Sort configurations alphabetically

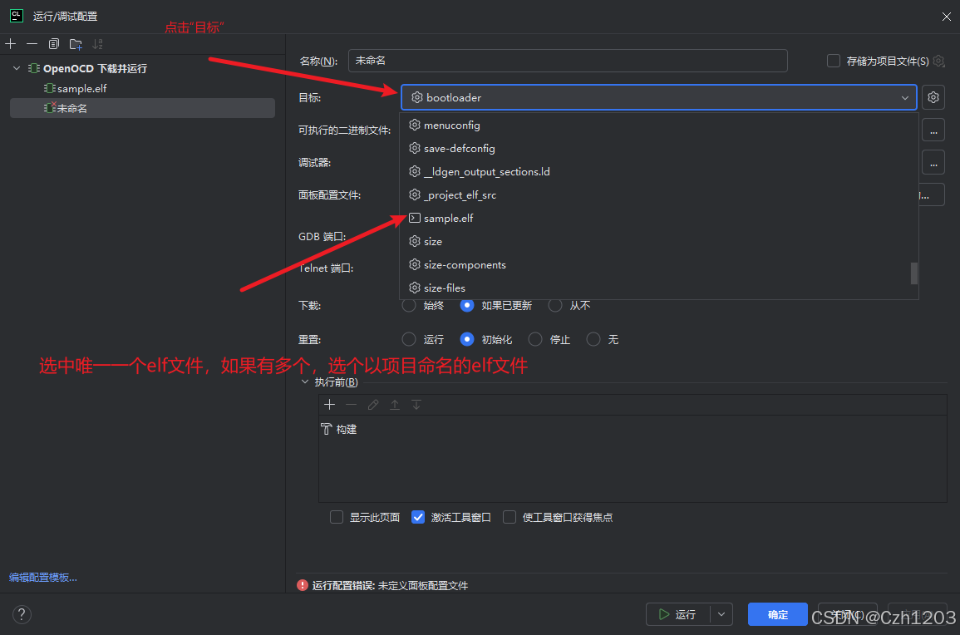coord(97,43)
